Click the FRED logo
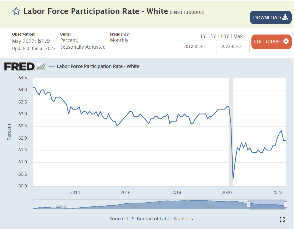This screenshot has width=294, height=229. 19,66
